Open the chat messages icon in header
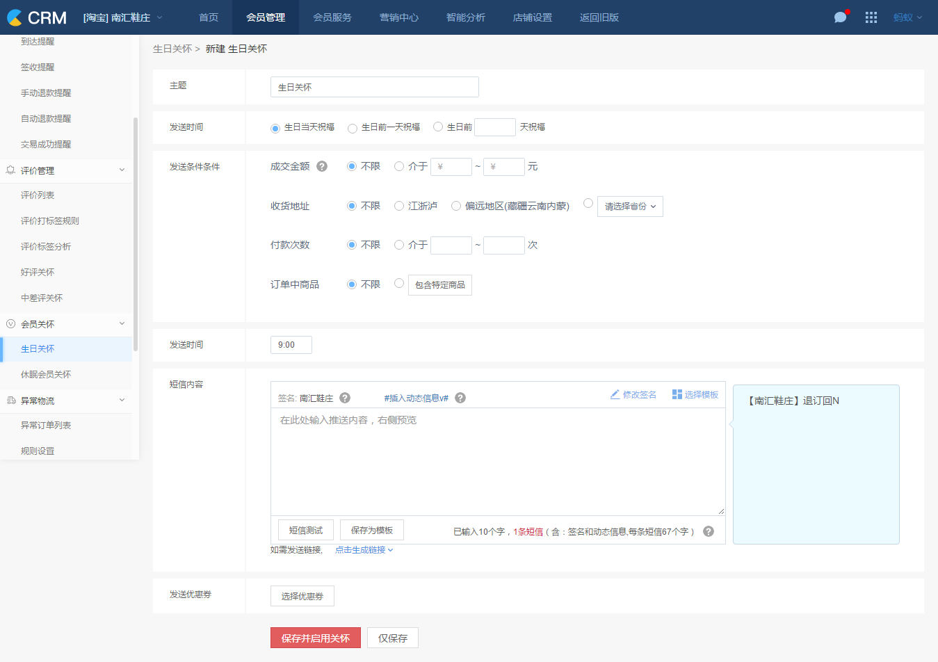The image size is (938, 662). point(840,17)
